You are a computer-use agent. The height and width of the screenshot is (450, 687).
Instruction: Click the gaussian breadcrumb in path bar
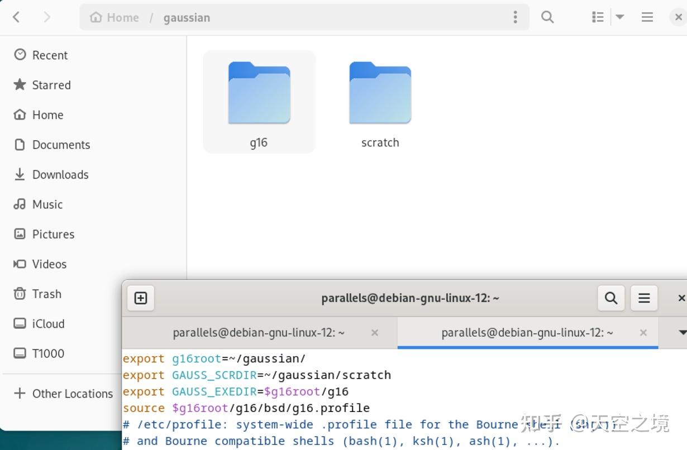tap(187, 17)
